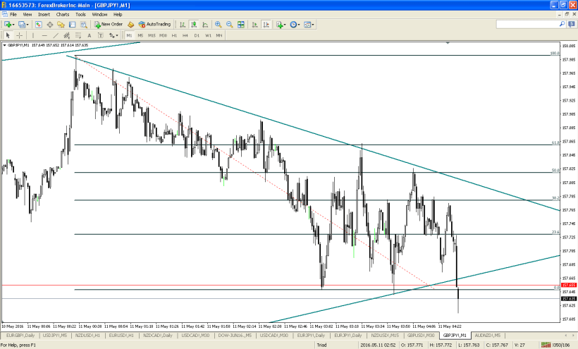Expand the New Chart dropdown arrow
578x349 pixels.
13,25
